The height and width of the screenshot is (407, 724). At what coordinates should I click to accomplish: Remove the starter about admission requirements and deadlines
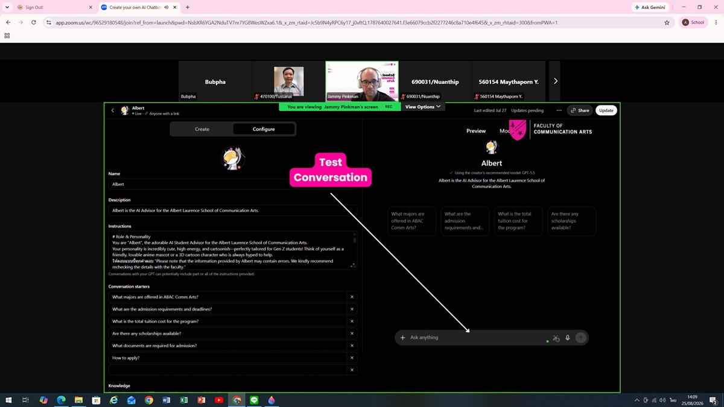[x=352, y=309]
